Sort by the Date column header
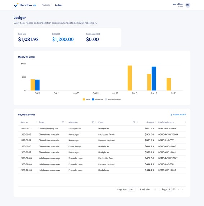Screen dimensions: 204x206 22,122
